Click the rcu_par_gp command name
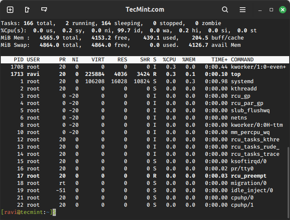The height and width of the screenshot is (220, 290). pyautogui.click(x=247, y=103)
